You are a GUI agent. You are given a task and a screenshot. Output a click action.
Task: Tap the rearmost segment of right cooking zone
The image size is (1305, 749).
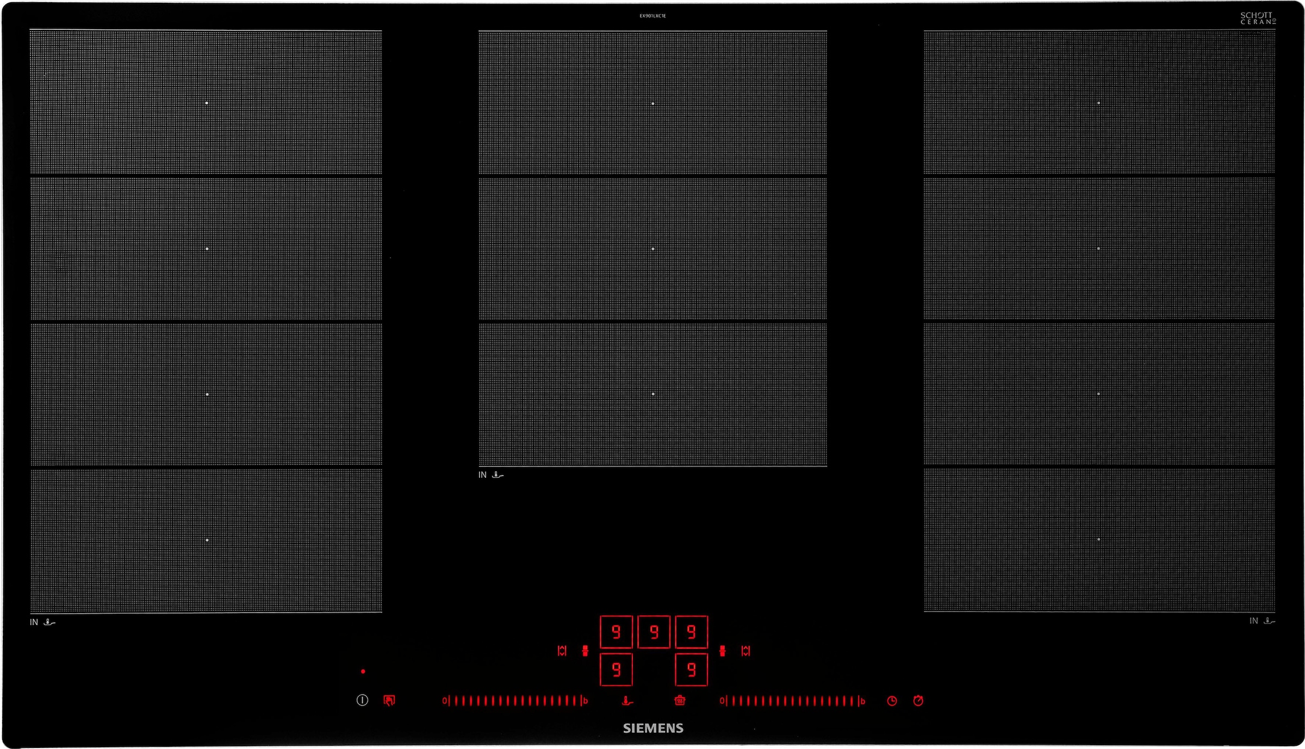pos(1099,103)
